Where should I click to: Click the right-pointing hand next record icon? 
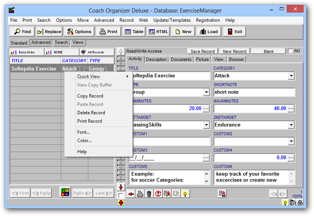[x=282, y=194]
